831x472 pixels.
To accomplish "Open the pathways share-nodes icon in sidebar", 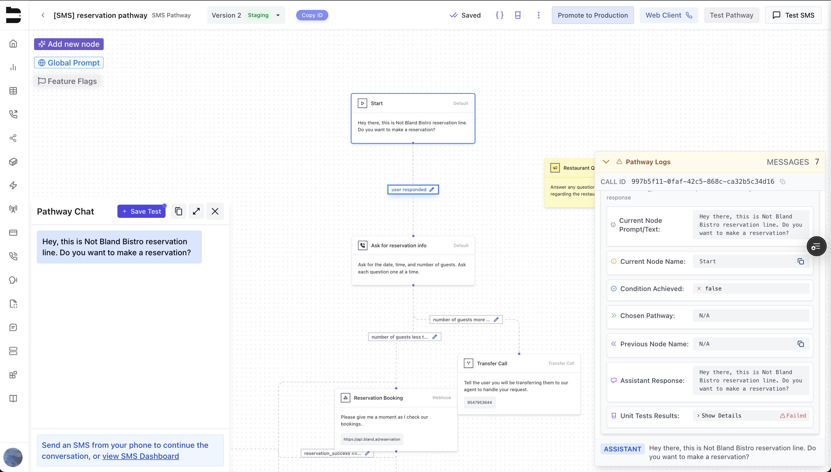I will click(x=13, y=138).
